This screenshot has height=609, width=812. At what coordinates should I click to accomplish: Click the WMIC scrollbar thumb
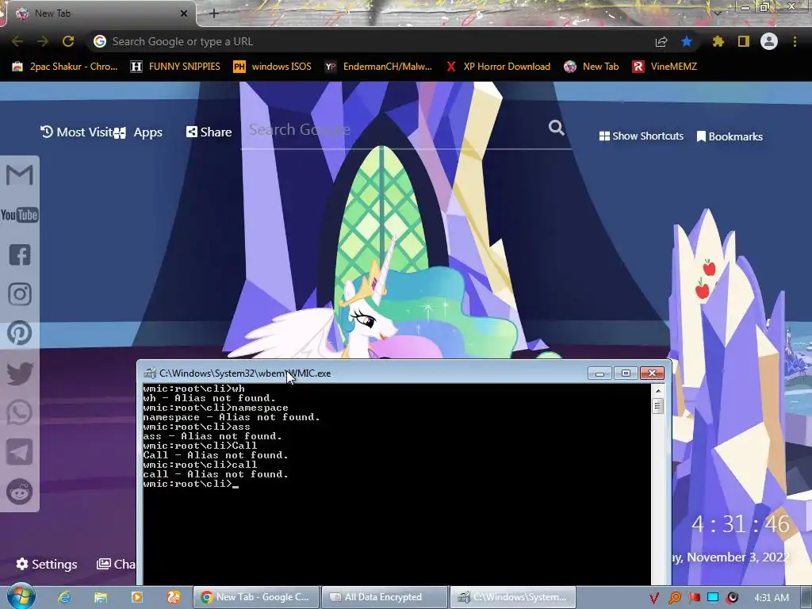click(x=657, y=406)
